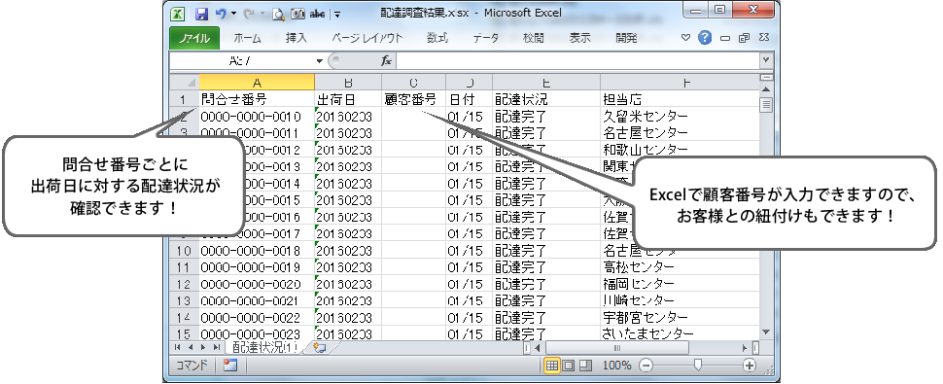This screenshot has width=943, height=384.
Task: Switch to Page Layout view button
Action: pos(569,366)
